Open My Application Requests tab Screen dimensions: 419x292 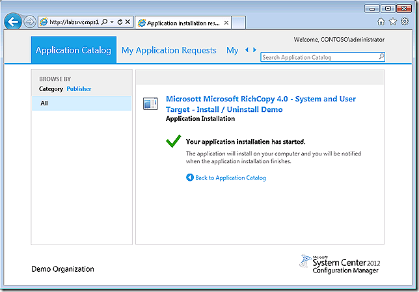pos(169,50)
